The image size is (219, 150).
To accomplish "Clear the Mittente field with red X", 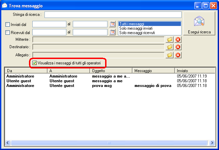I will pyautogui.click(x=178, y=39).
